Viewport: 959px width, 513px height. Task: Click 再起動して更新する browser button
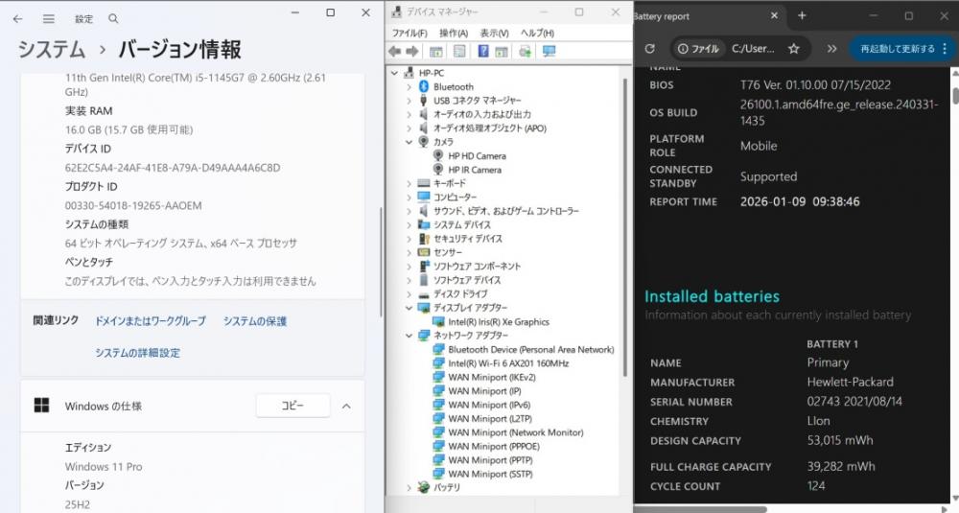898,48
